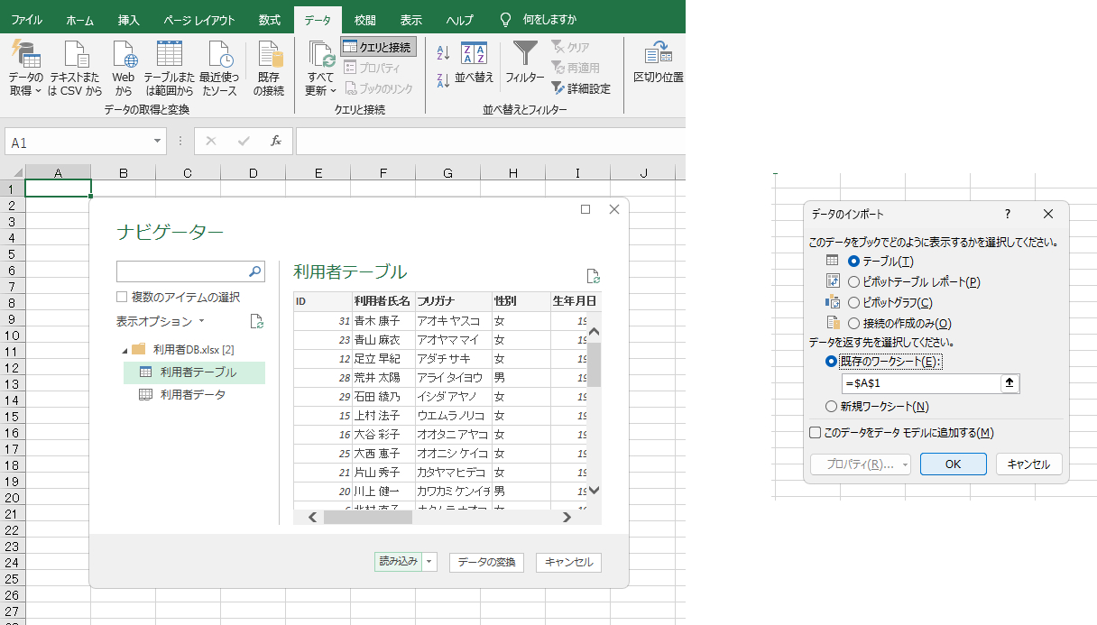Click OK in データのインポート dialog
The width and height of the screenshot is (1097, 625).
coord(953,464)
